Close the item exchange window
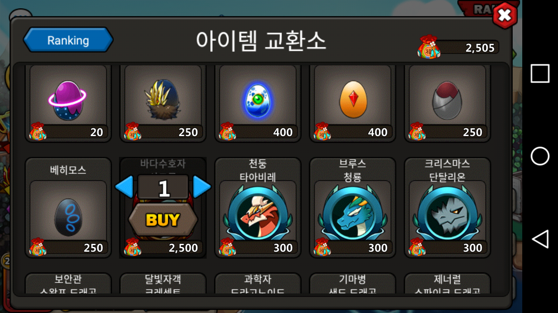Screen dimensions: 558x313 (x=504, y=16)
